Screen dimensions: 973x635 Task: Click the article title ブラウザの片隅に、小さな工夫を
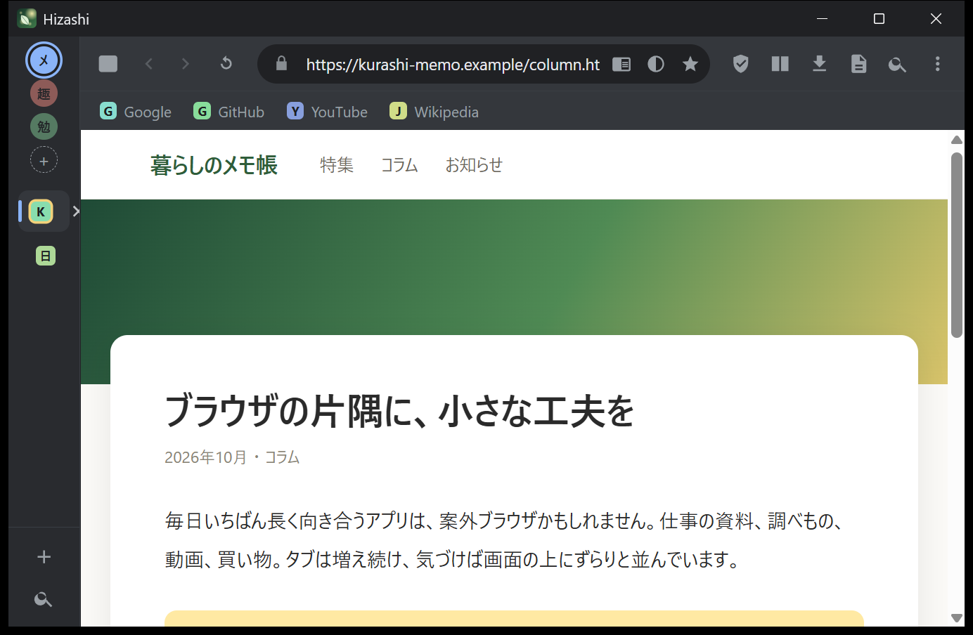click(399, 411)
